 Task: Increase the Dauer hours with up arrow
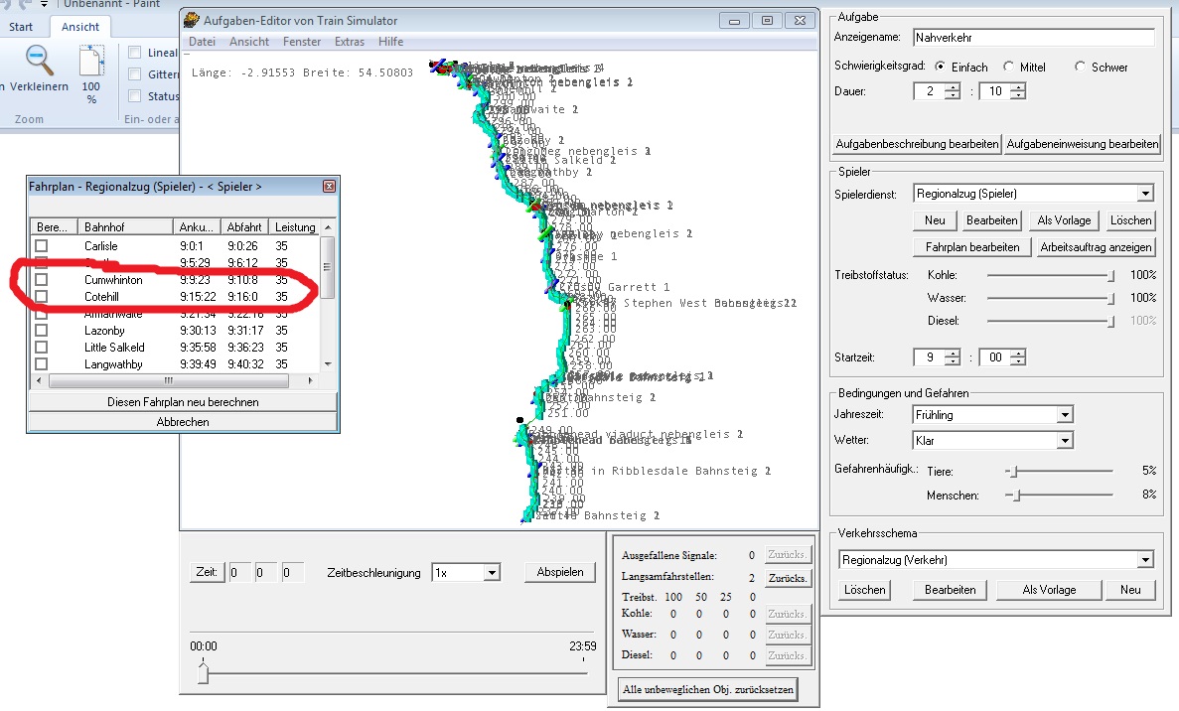click(953, 86)
